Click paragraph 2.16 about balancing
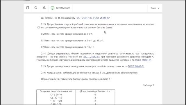Viewport: 186px width, 105px height. [x=90, y=73]
